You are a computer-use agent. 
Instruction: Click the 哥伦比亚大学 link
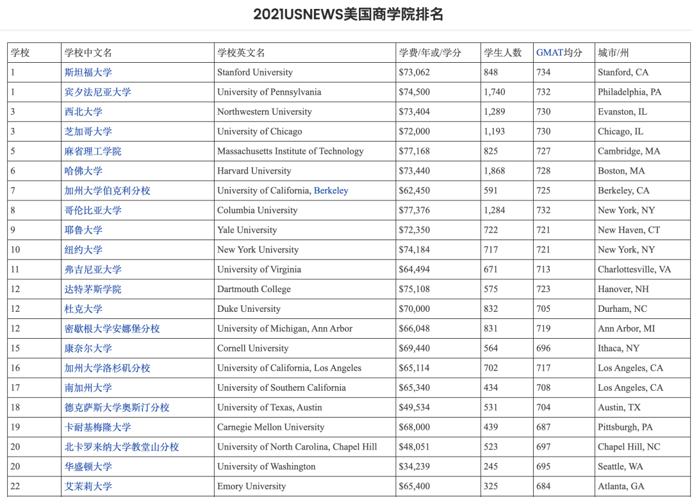93,210
